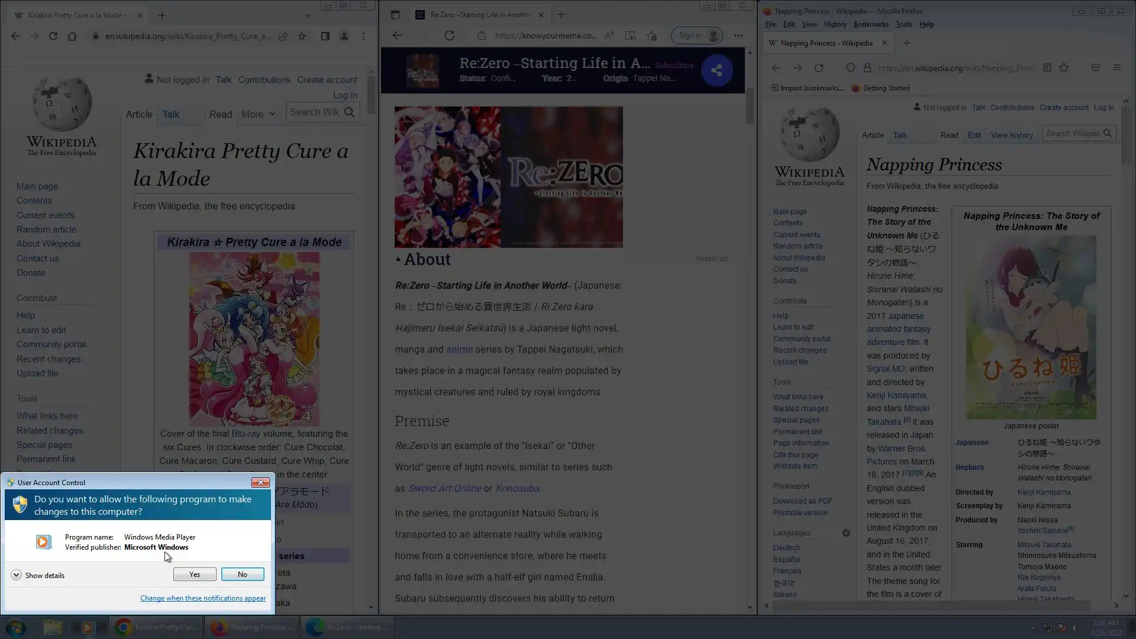1136x639 pixels.
Task: Click Yes in User Account Control dialog
Action: click(x=194, y=575)
